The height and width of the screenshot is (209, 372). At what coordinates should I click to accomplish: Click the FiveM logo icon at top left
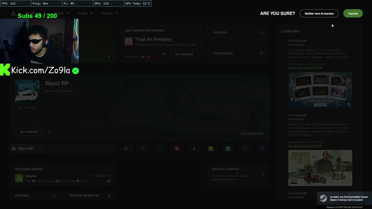click(13, 13)
